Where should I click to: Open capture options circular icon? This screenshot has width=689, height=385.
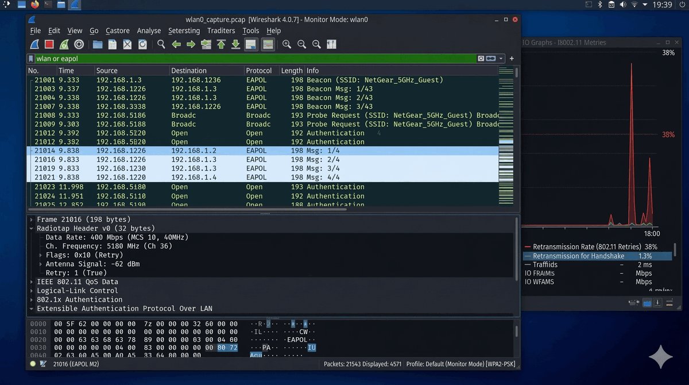tap(79, 44)
